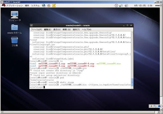Open the システム menu
The height and width of the screenshot is (114, 163).
pyautogui.click(x=35, y=5)
